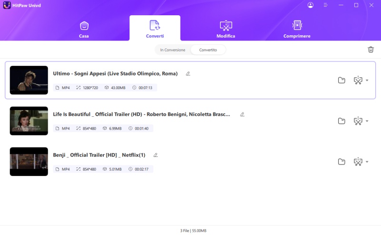Select the Convertito toggle

[x=208, y=50]
